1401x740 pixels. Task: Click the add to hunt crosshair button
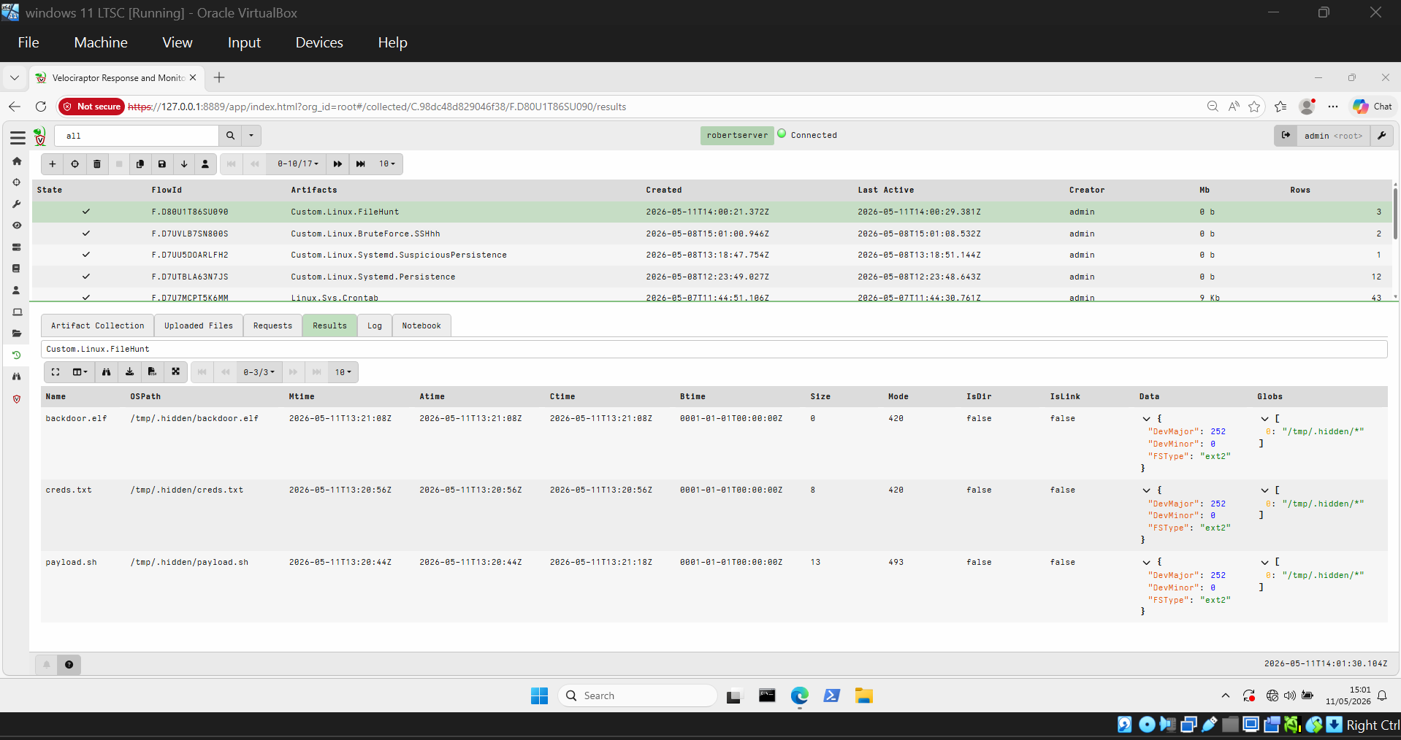pos(75,164)
